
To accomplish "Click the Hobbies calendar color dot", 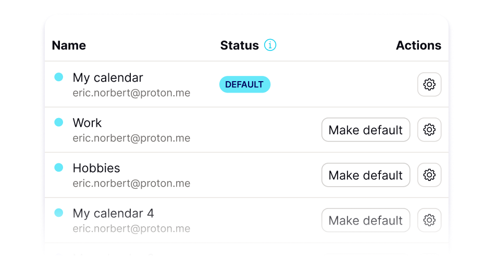I will pyautogui.click(x=59, y=167).
